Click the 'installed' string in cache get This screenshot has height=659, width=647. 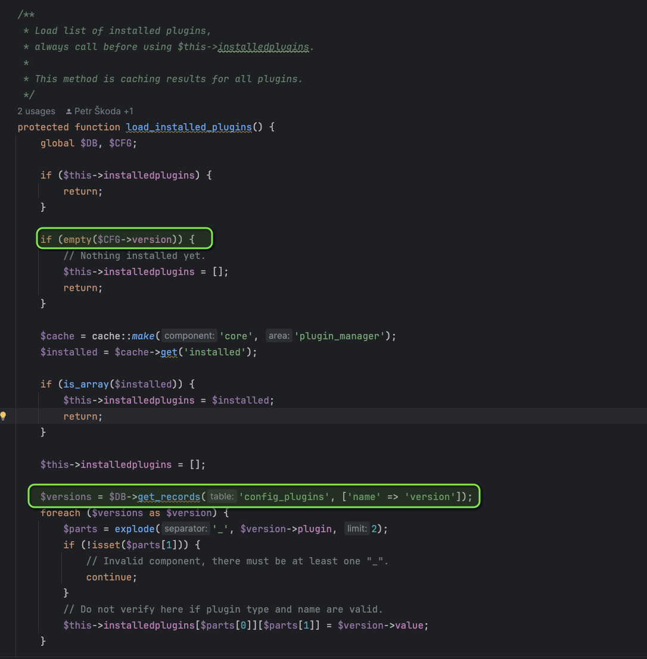214,352
